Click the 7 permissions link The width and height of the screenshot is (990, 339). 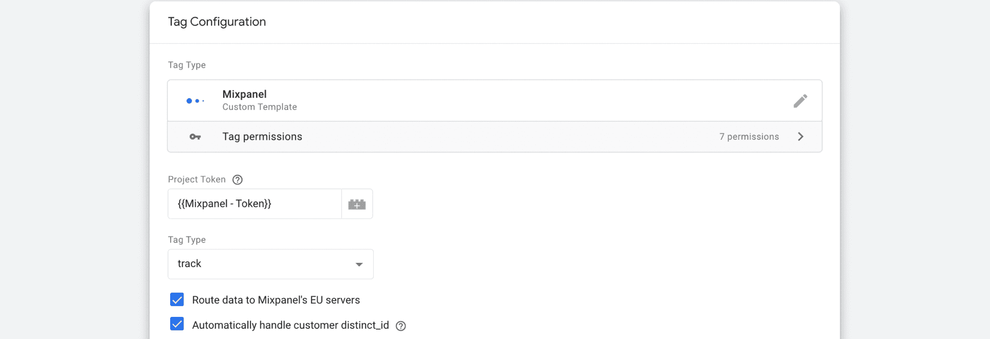(x=749, y=136)
